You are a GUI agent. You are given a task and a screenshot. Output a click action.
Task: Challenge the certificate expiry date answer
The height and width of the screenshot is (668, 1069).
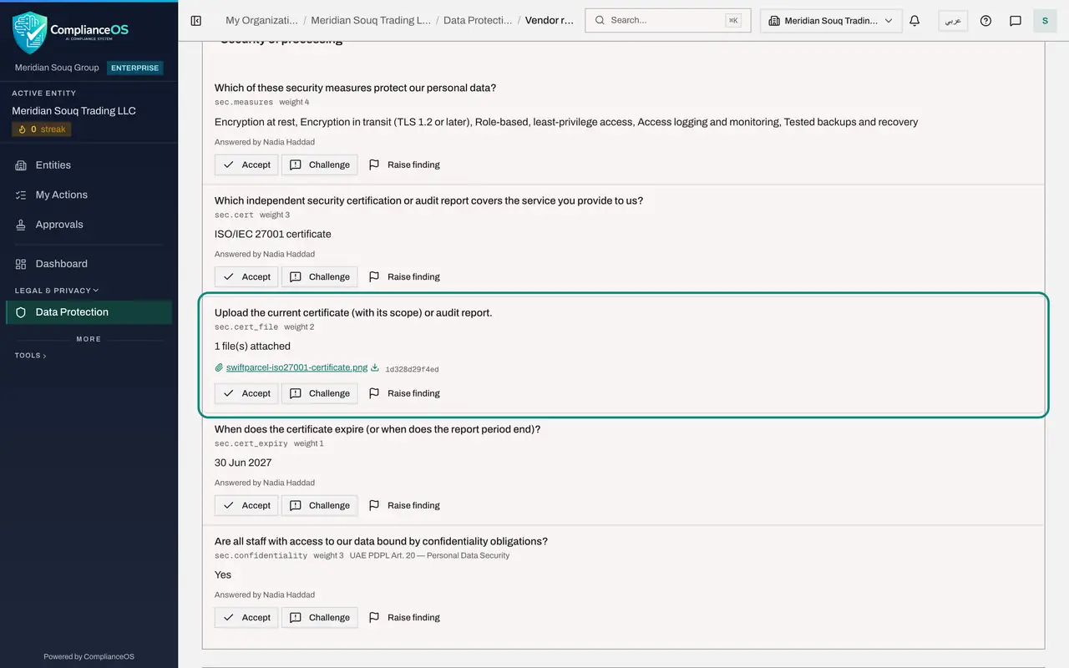pyautogui.click(x=319, y=505)
